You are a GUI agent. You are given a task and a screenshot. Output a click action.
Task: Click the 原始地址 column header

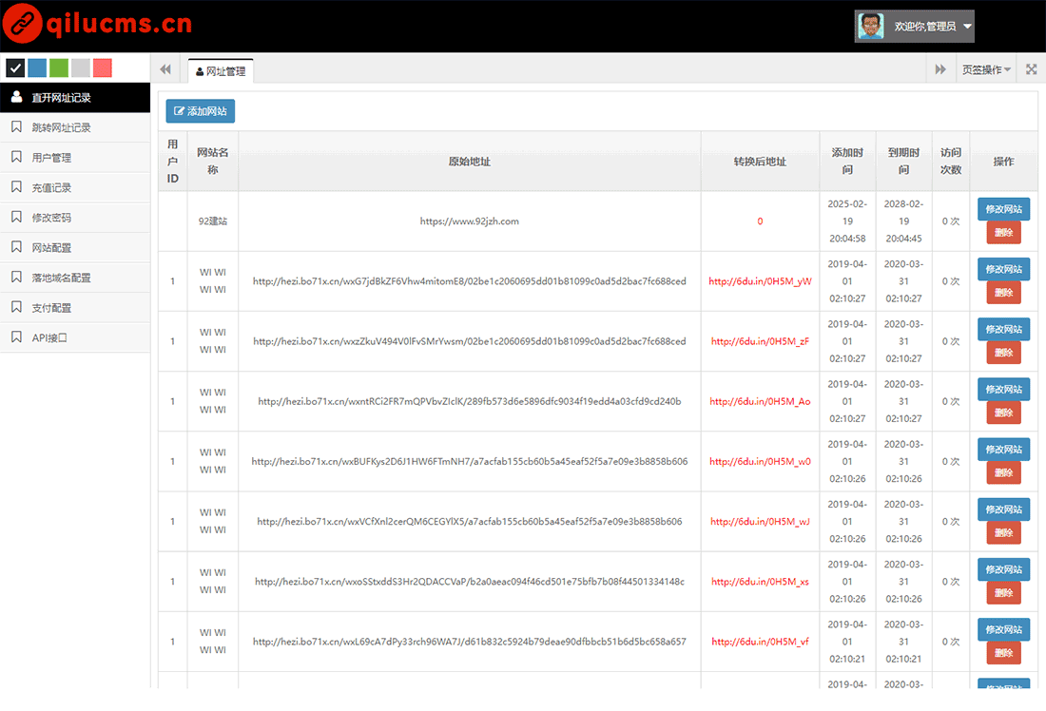click(469, 162)
